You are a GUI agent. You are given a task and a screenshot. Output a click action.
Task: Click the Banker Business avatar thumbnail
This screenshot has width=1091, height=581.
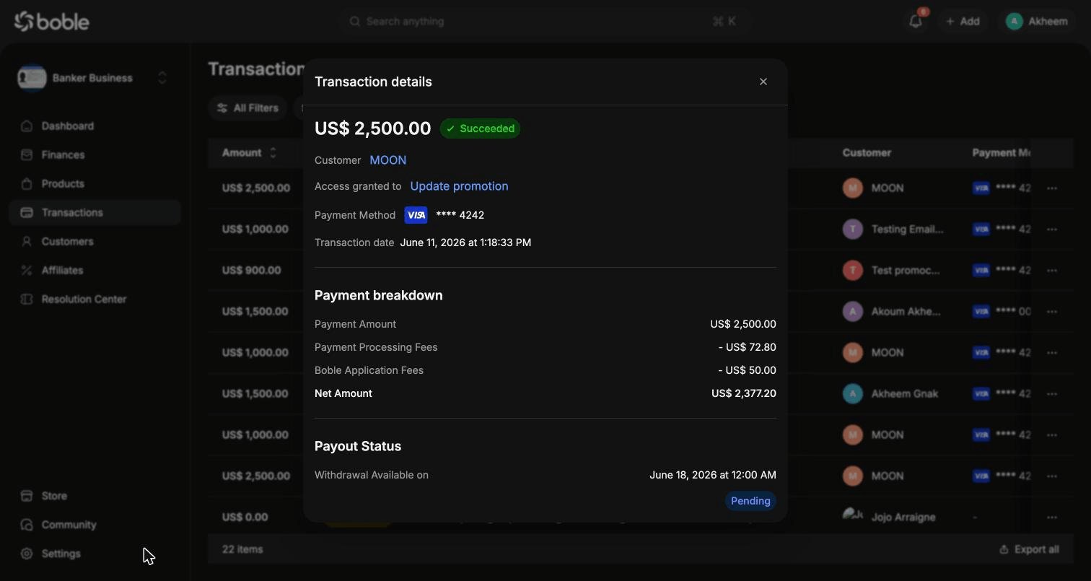pyautogui.click(x=32, y=78)
